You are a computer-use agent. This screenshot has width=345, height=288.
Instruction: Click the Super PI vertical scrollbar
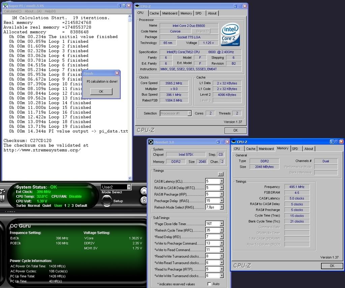[130, 97]
